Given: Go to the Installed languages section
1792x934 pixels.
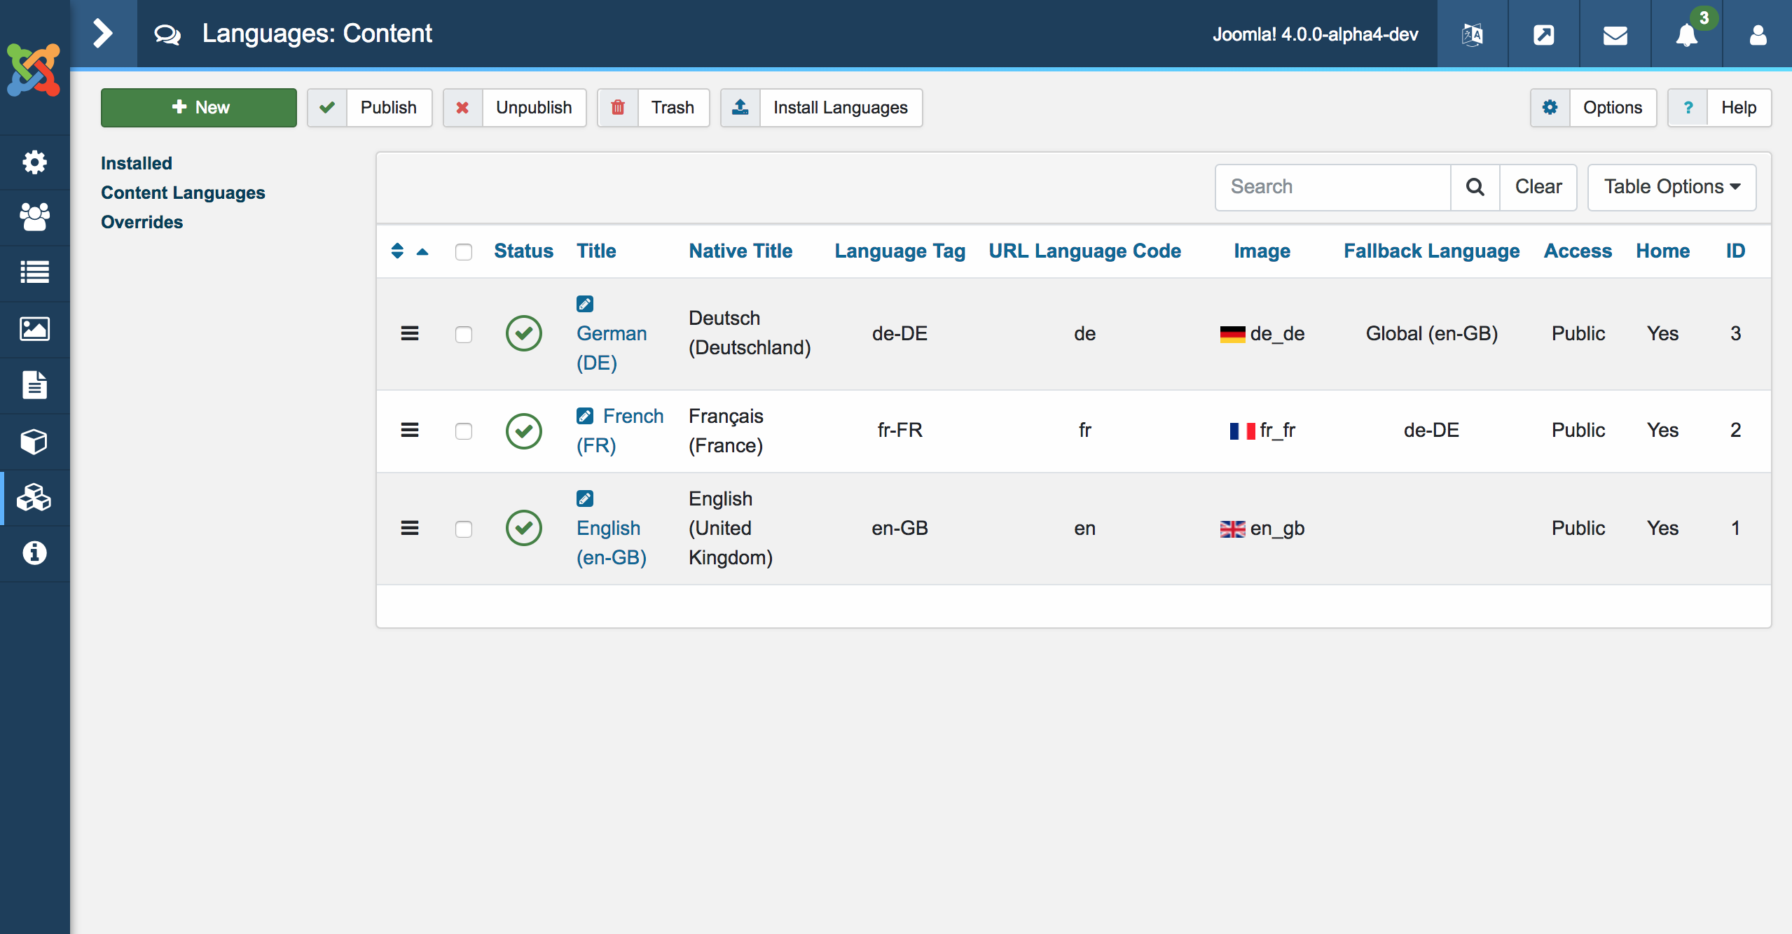Looking at the screenshot, I should point(136,163).
